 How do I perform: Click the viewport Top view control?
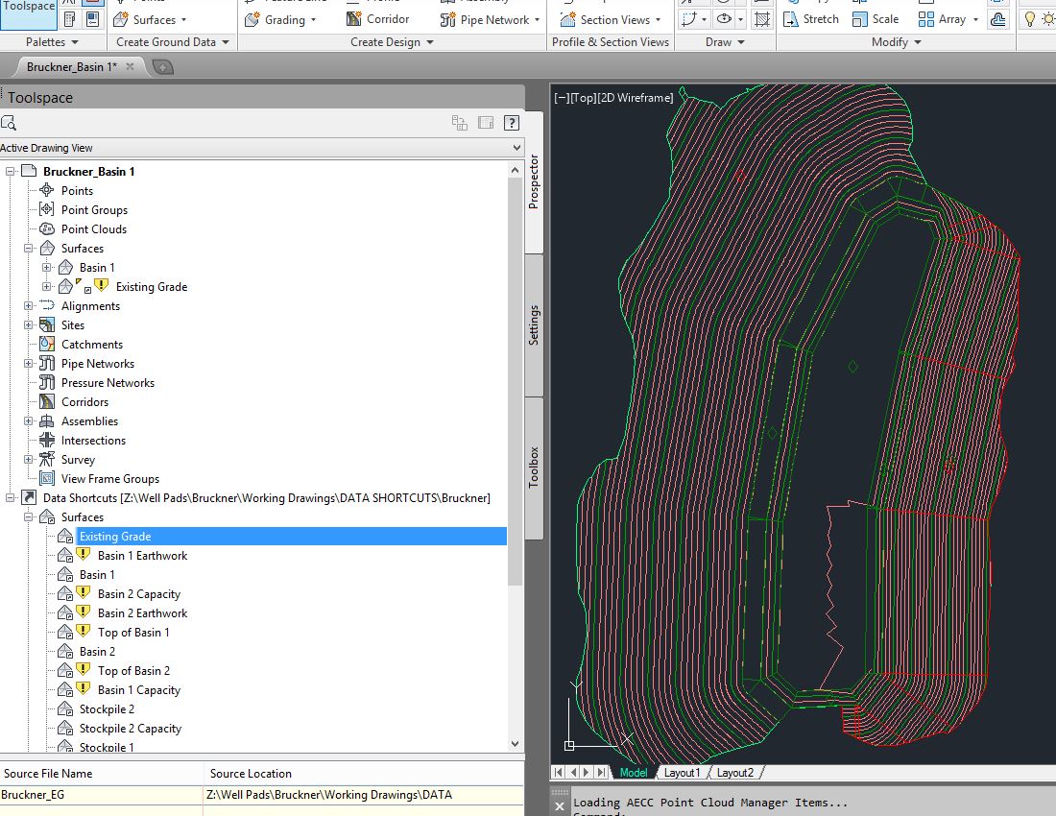coord(584,98)
